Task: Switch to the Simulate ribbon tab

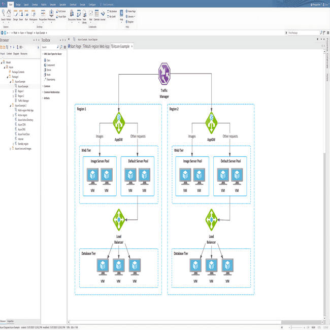Action: [x=53, y=5]
